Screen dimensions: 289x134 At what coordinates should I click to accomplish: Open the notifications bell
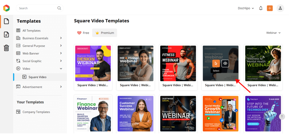(x=261, y=8)
